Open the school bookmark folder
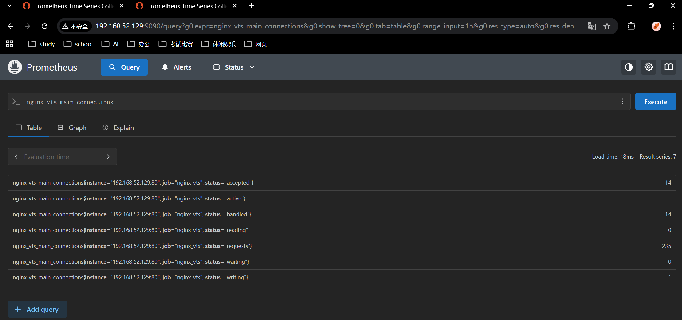Screen dimensions: 682x320 [78, 44]
